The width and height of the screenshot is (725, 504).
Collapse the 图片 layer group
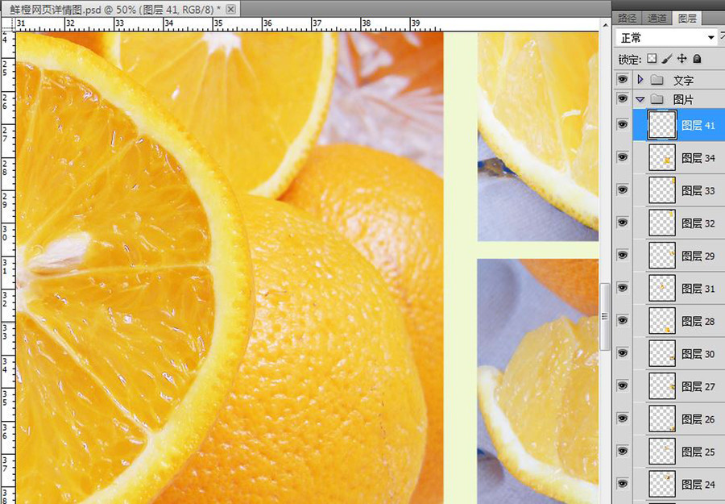point(640,99)
